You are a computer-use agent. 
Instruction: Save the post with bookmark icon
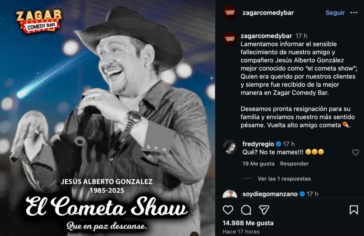[354, 210]
